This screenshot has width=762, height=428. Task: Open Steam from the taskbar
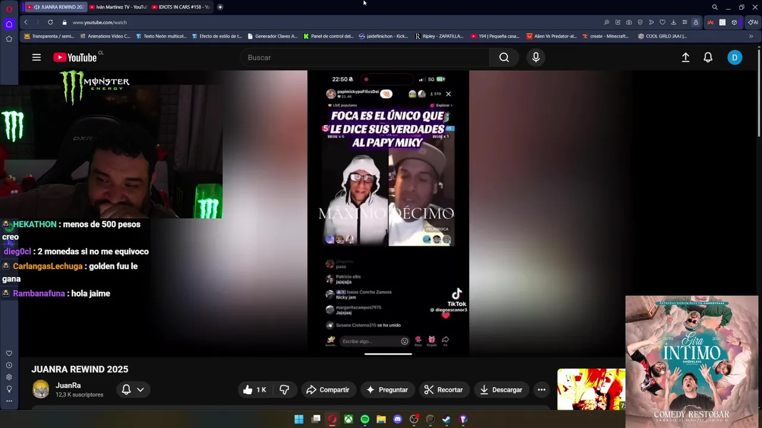point(446,419)
